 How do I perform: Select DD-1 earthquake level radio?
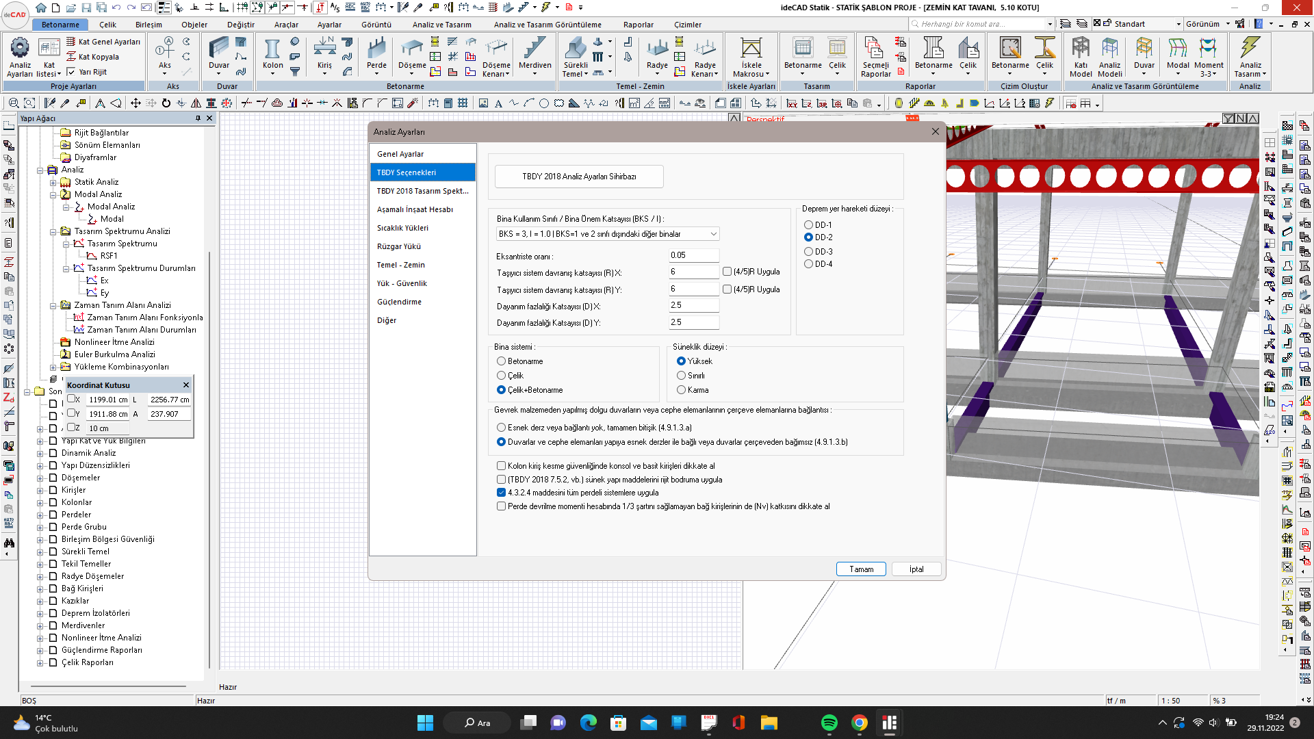click(x=809, y=225)
